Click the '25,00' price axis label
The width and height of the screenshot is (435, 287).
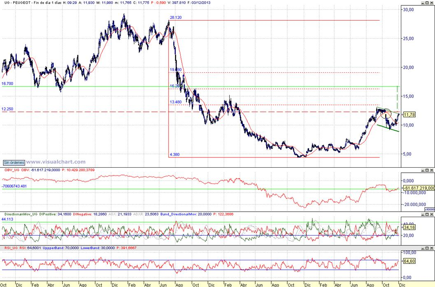pyautogui.click(x=408, y=39)
